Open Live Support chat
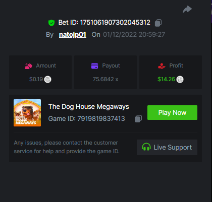The height and width of the screenshot is (202, 212). 167,147
